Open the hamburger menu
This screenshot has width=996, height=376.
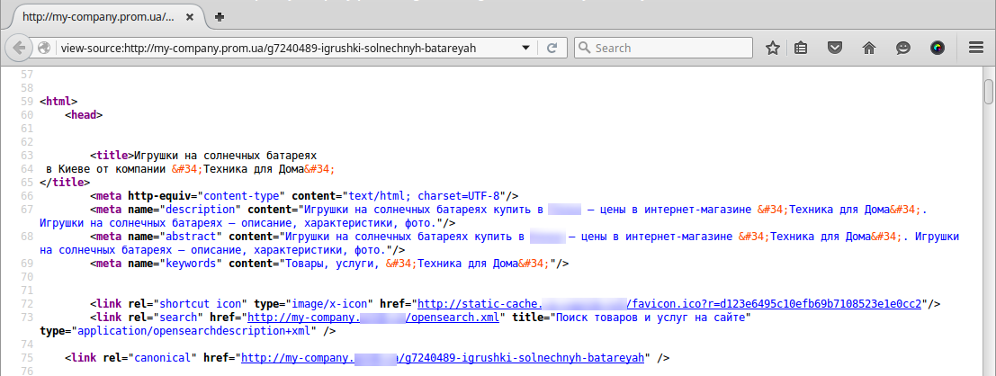[975, 48]
